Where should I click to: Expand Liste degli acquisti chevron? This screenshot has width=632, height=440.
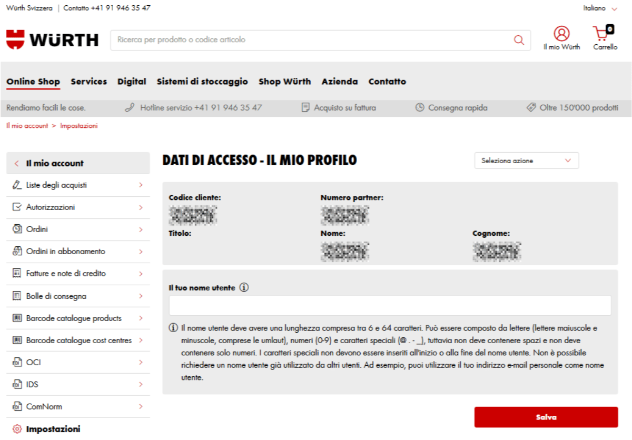point(141,185)
